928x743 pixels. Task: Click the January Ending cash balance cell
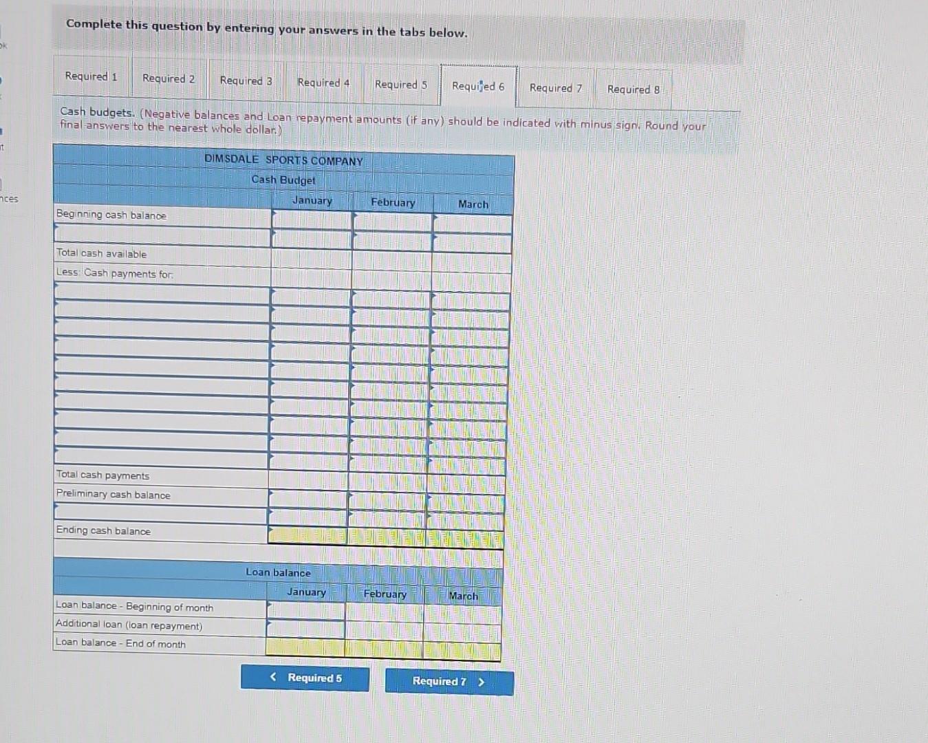click(x=307, y=535)
